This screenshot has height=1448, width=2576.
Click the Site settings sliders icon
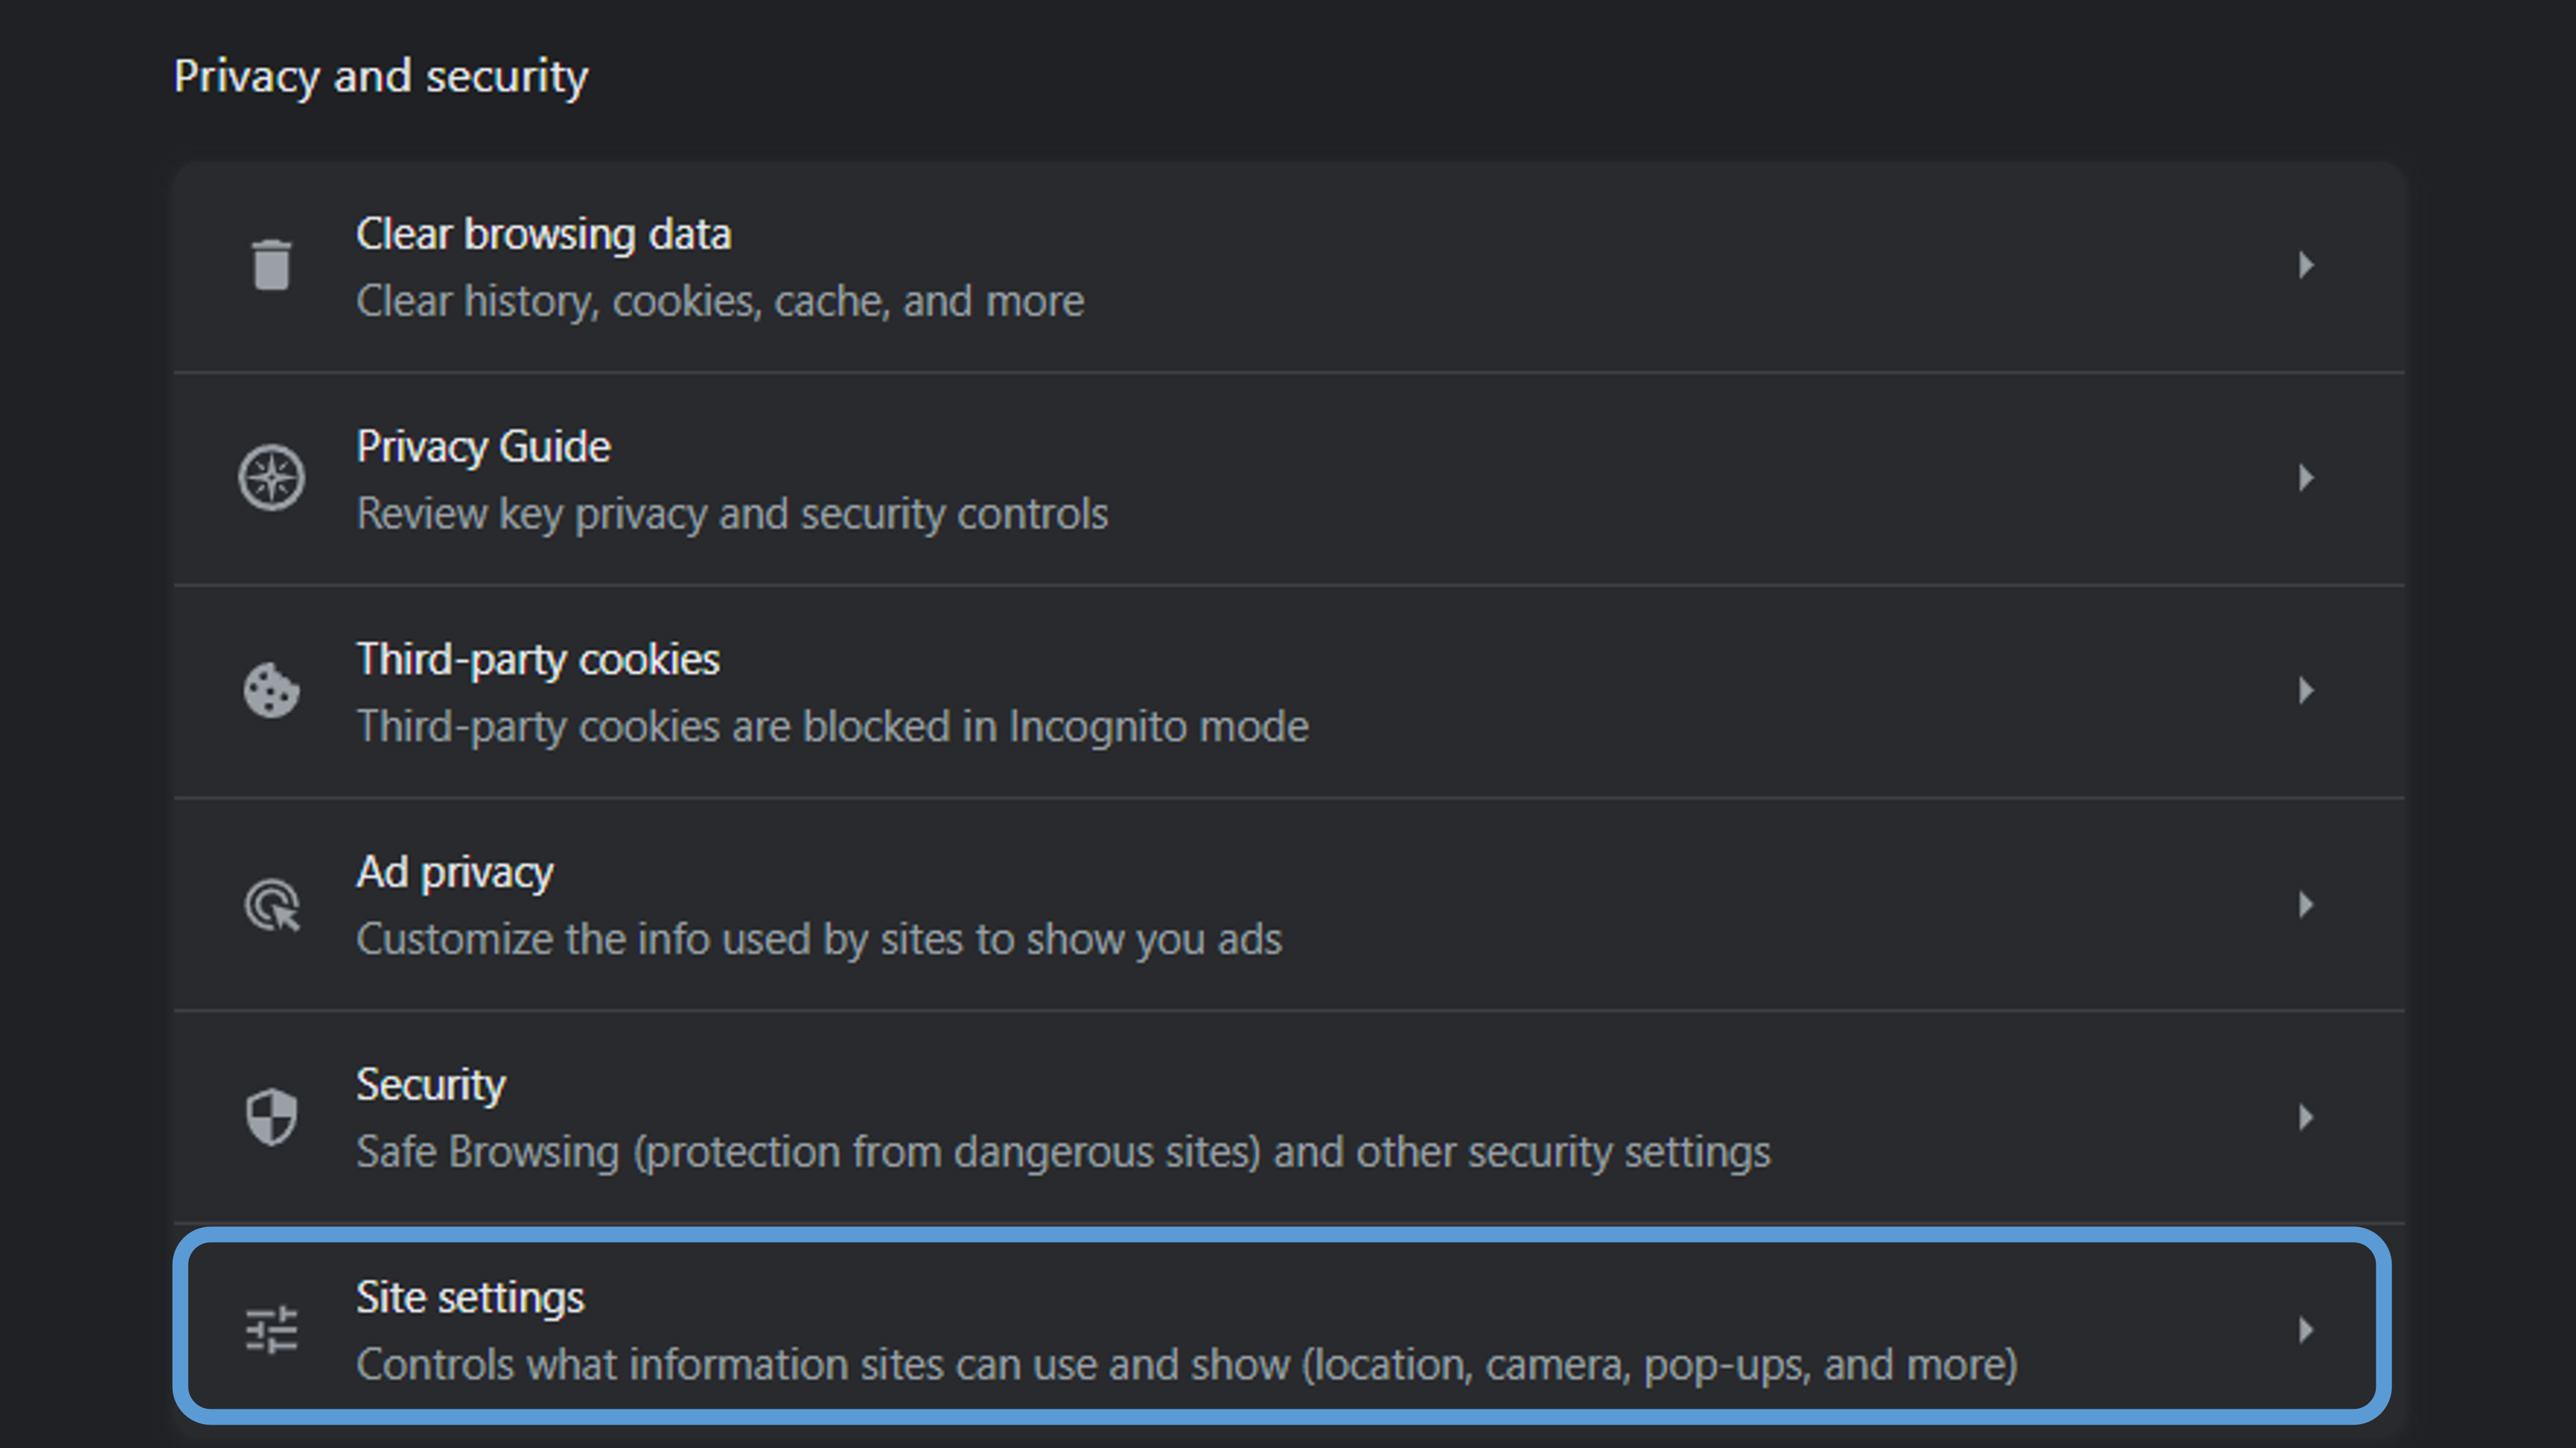[271, 1330]
